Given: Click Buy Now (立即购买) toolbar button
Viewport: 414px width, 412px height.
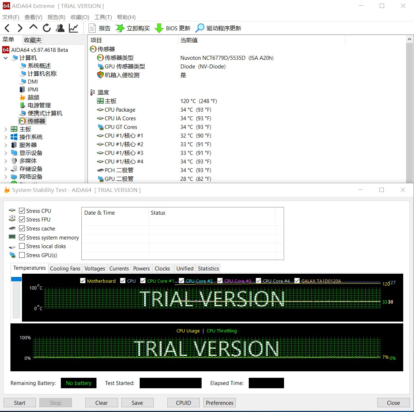Looking at the screenshot, I should pyautogui.click(x=133, y=28).
